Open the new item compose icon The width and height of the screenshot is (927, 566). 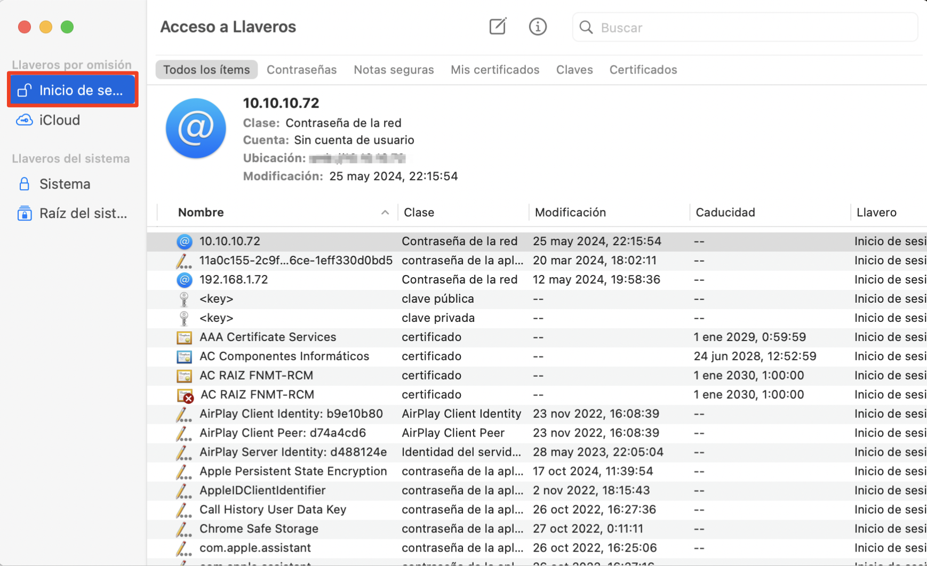coord(497,26)
